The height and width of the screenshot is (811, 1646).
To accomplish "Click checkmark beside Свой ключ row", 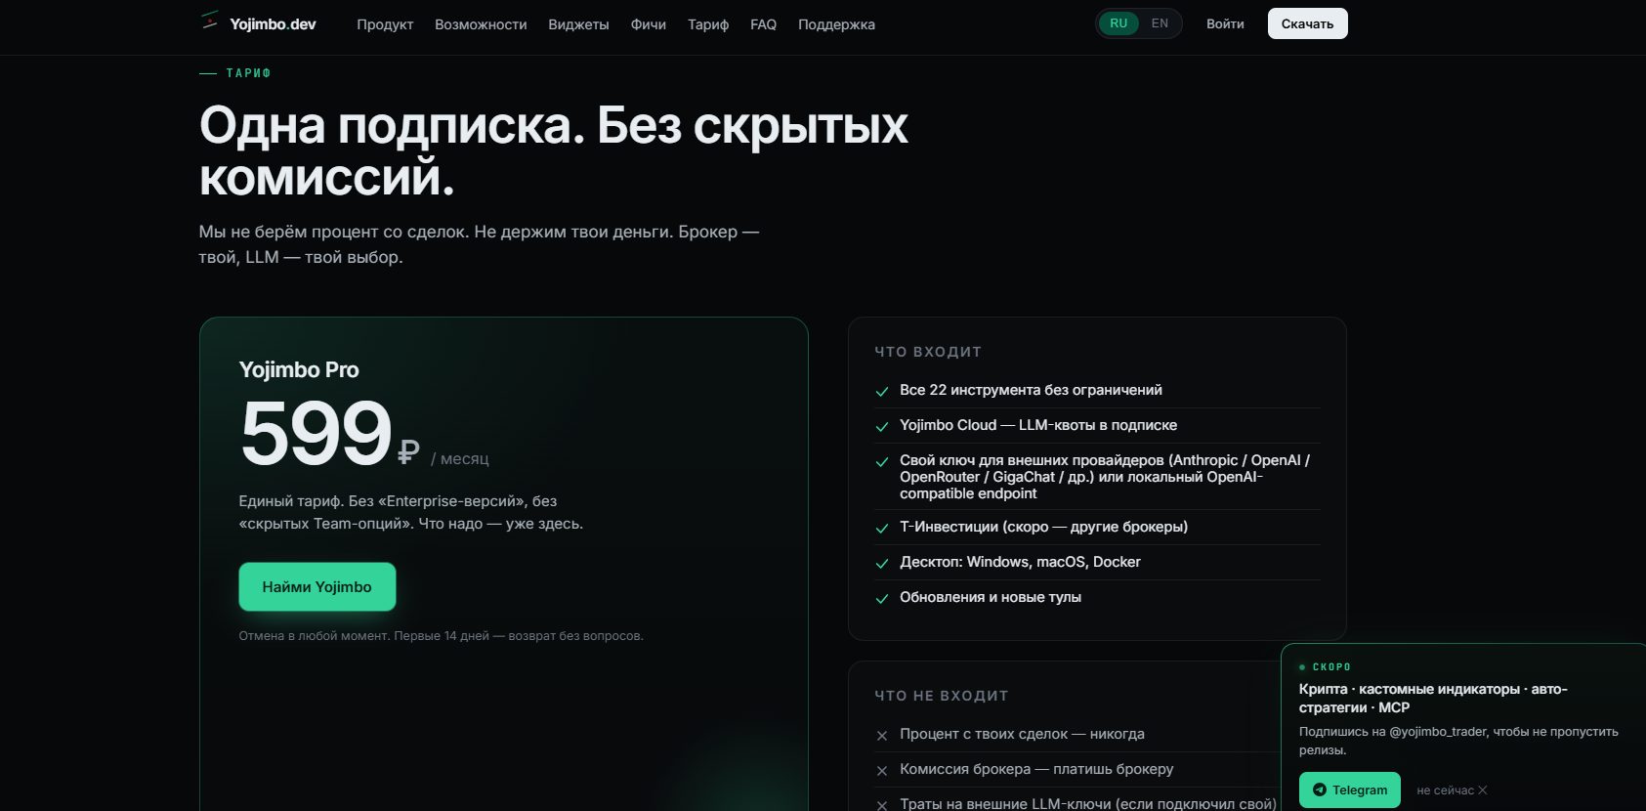I will (882, 462).
